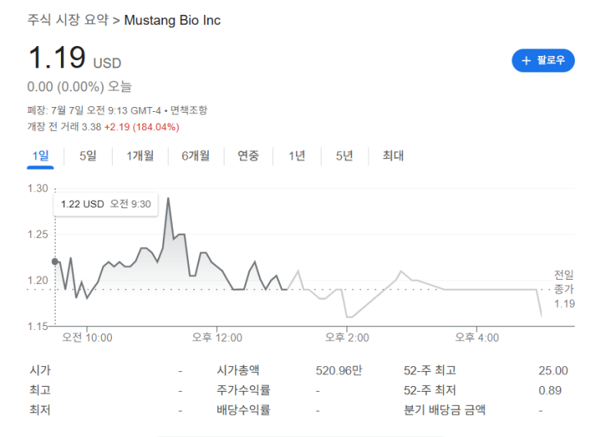Viewport: 611px width, 437px height.
Task: Click the 면책조항 disclaimer link
Action: [x=188, y=110]
